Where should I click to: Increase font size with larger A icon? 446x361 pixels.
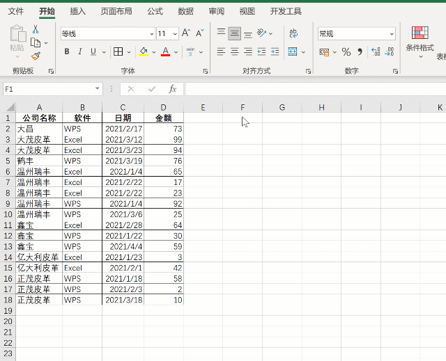click(x=186, y=33)
